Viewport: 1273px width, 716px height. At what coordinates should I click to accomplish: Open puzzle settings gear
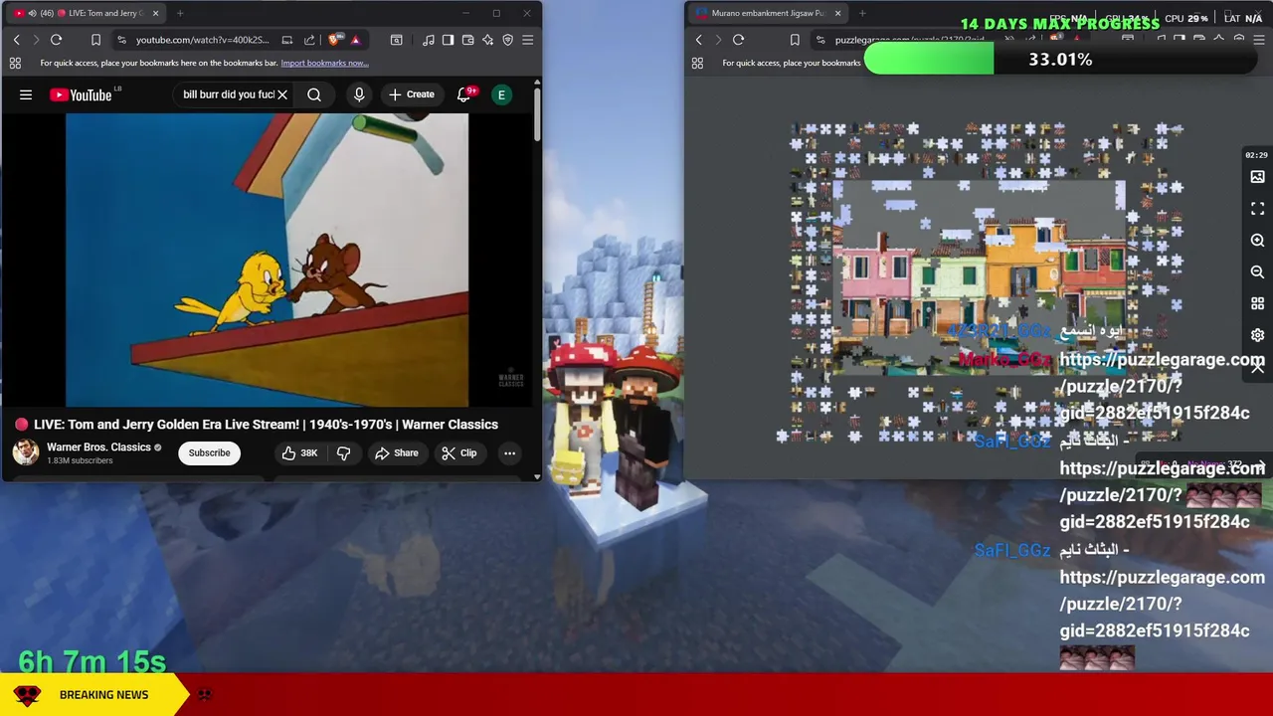pos(1257,335)
